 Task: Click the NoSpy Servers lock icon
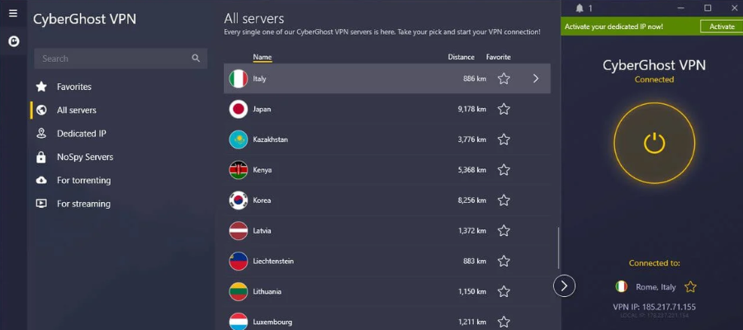[x=42, y=158]
